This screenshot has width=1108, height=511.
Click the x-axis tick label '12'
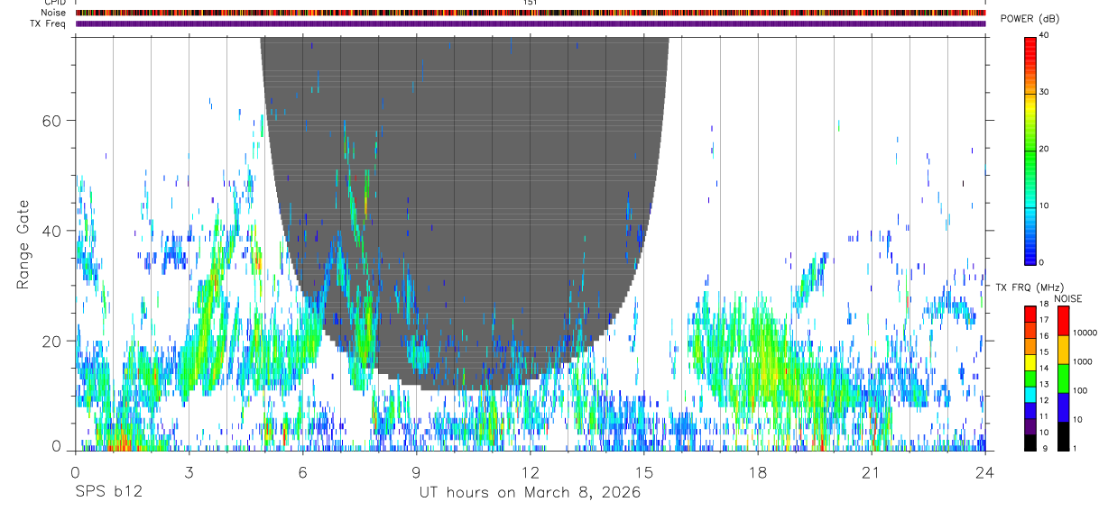[x=531, y=471]
